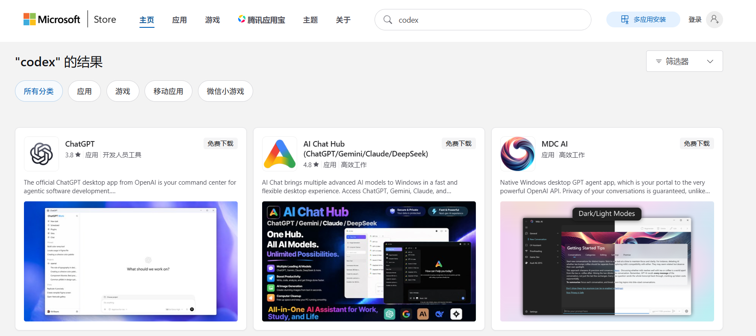
Task: Open the user account avatar icon
Action: tap(715, 20)
